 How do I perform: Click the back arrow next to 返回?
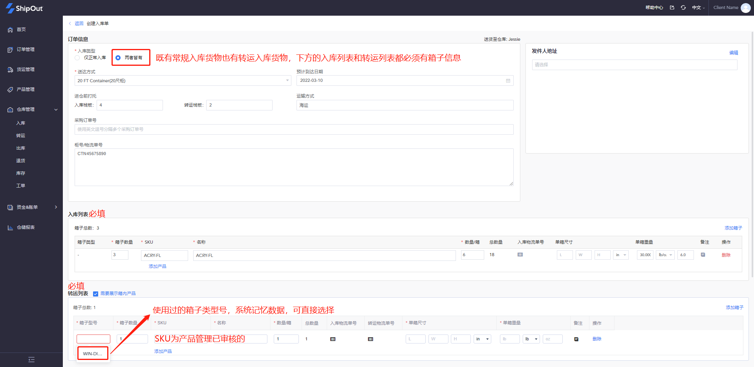pos(70,24)
